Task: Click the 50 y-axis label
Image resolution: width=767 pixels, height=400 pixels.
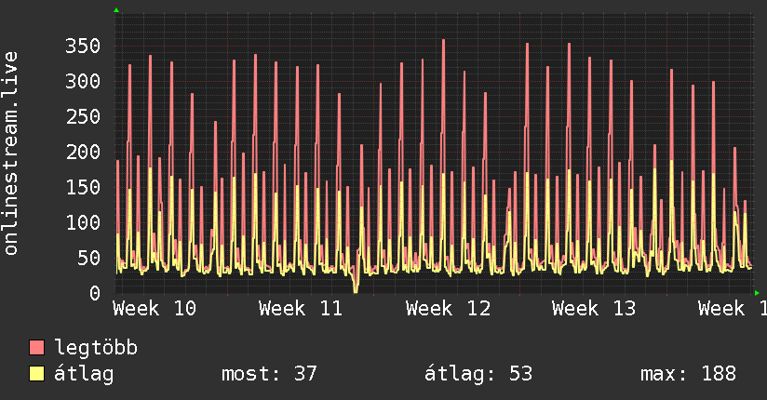Action: (88, 259)
